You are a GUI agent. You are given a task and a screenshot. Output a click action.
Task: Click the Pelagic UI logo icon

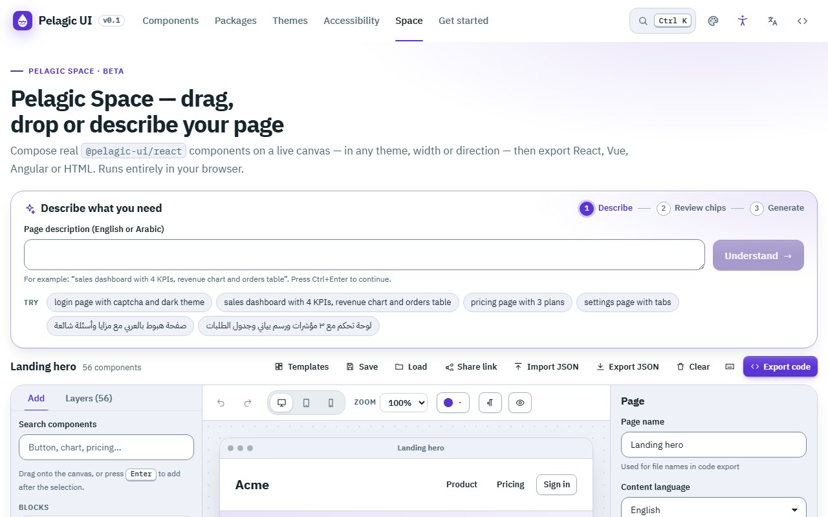click(x=23, y=21)
